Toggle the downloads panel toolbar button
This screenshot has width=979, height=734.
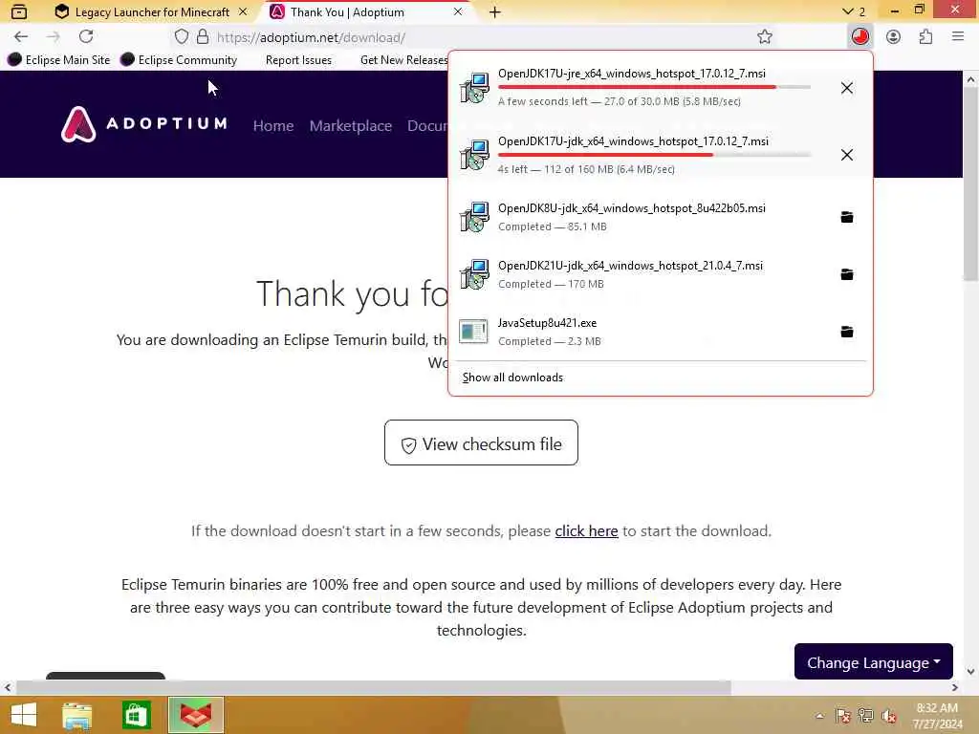(x=860, y=37)
